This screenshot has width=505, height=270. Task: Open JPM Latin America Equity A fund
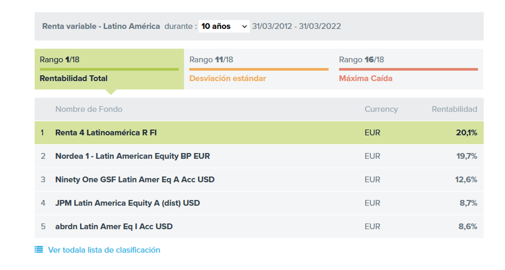pos(128,203)
